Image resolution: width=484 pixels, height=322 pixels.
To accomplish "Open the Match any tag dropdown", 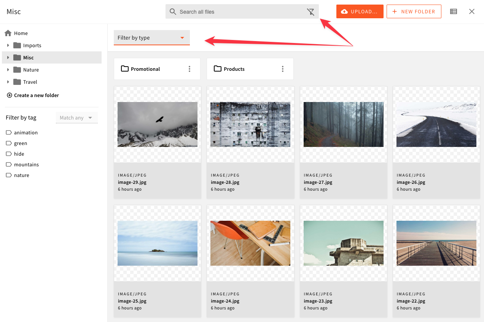I will 76,118.
